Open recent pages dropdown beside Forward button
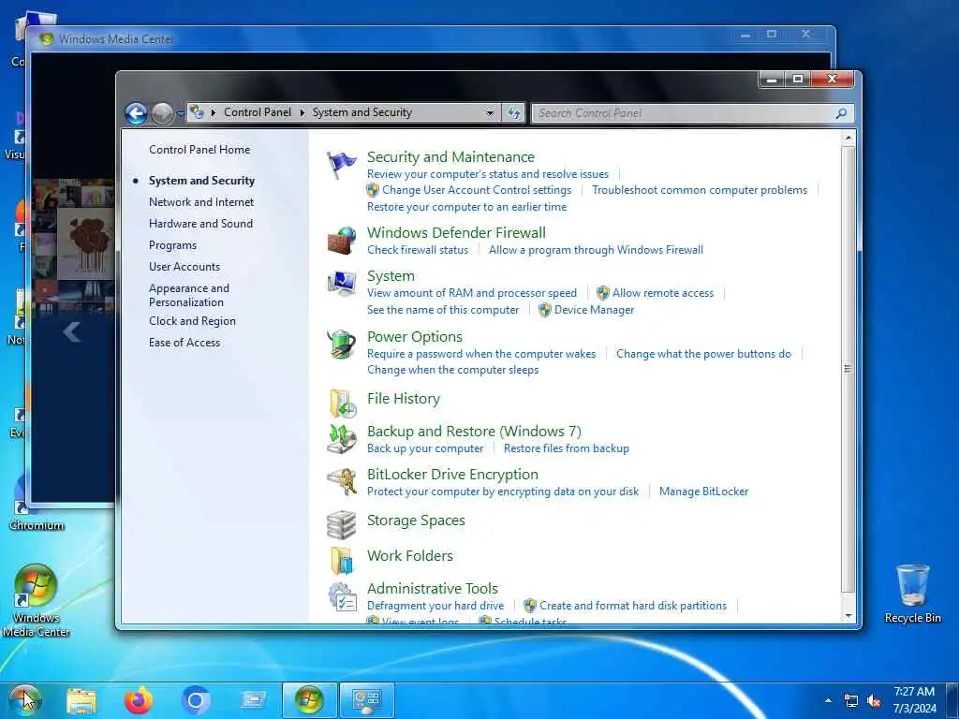 [181, 113]
